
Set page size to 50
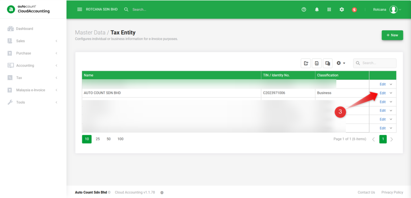[x=108, y=139]
